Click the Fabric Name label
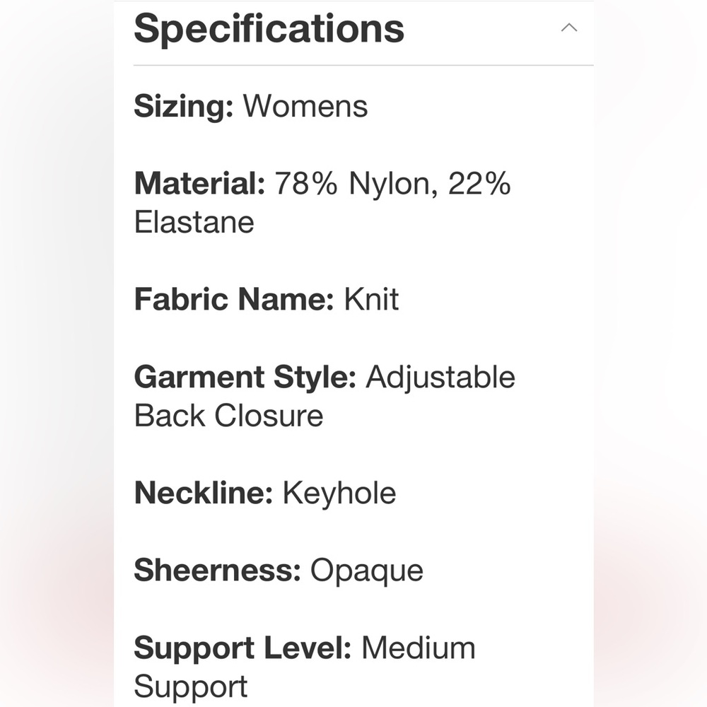Viewport: 707px width, 707px height. (x=234, y=299)
